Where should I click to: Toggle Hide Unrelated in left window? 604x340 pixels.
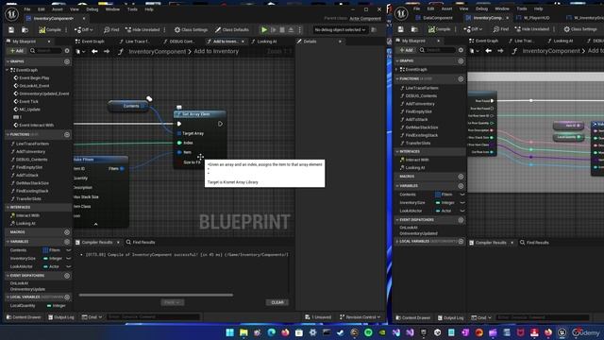click(143, 29)
